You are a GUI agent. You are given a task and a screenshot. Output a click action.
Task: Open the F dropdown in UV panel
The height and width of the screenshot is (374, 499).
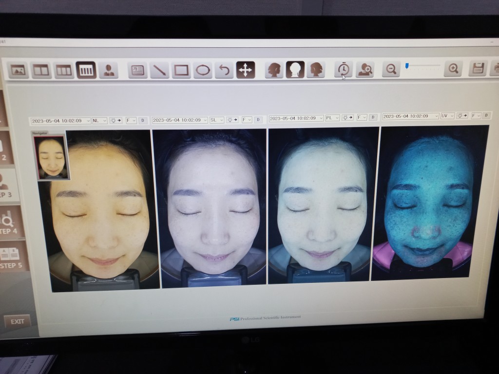(x=476, y=116)
